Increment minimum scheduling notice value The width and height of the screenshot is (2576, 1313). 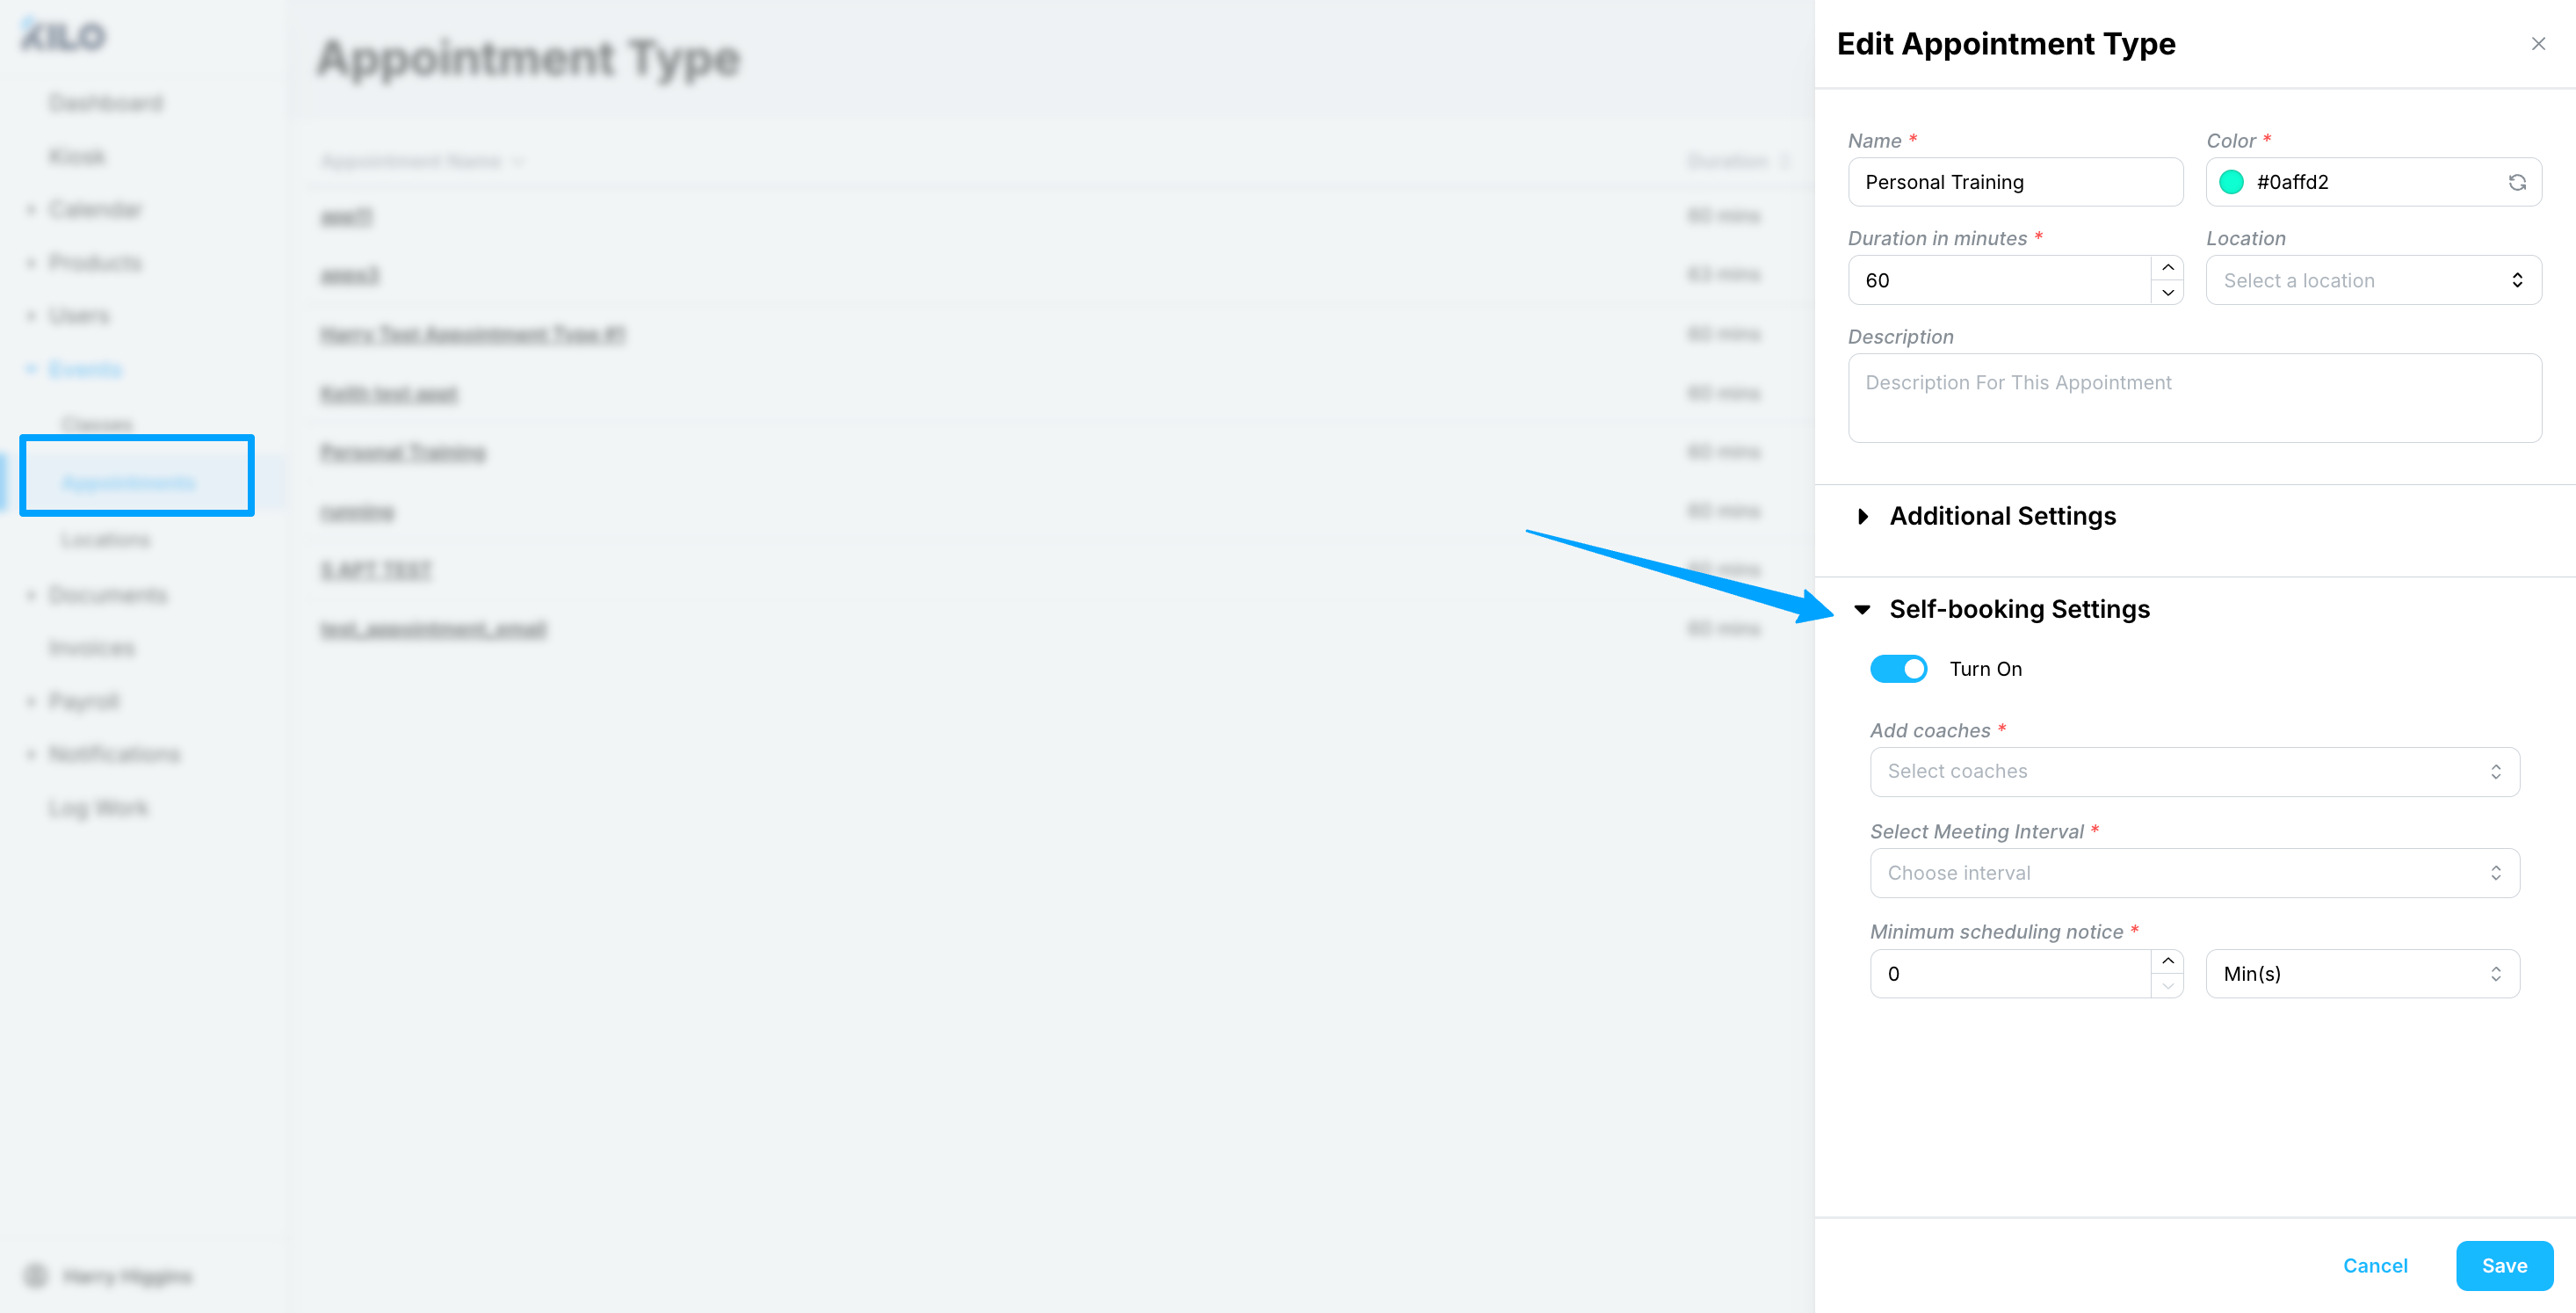click(2167, 961)
